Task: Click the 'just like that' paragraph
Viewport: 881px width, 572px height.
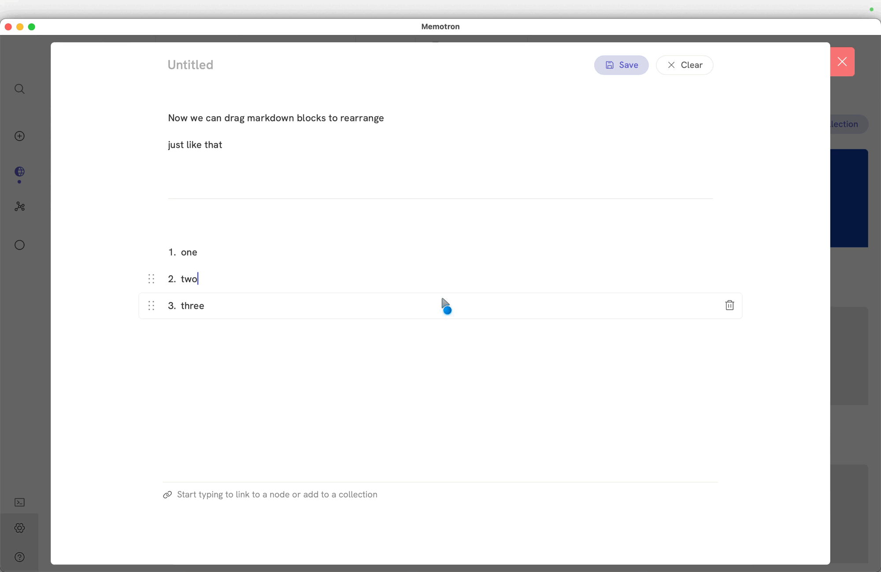Action: pyautogui.click(x=195, y=145)
